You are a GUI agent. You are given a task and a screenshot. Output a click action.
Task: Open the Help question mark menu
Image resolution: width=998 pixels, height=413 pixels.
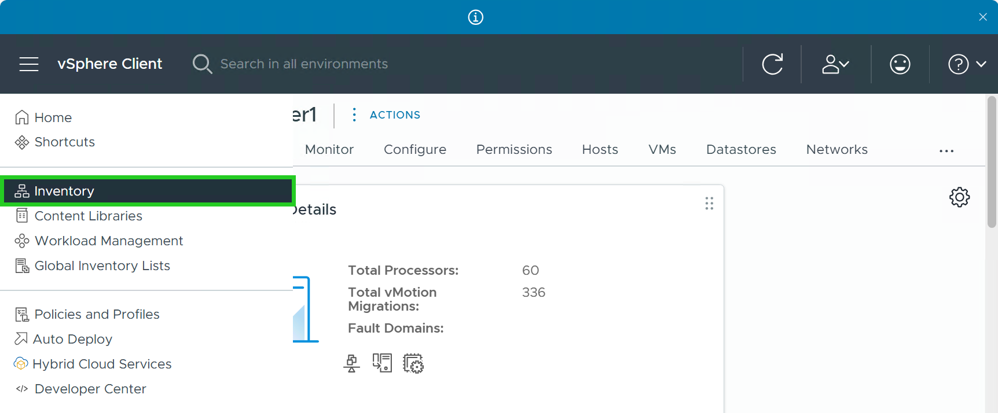(967, 64)
